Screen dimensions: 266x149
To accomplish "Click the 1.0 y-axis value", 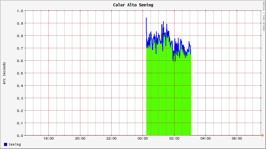I will pyautogui.click(x=20, y=11).
